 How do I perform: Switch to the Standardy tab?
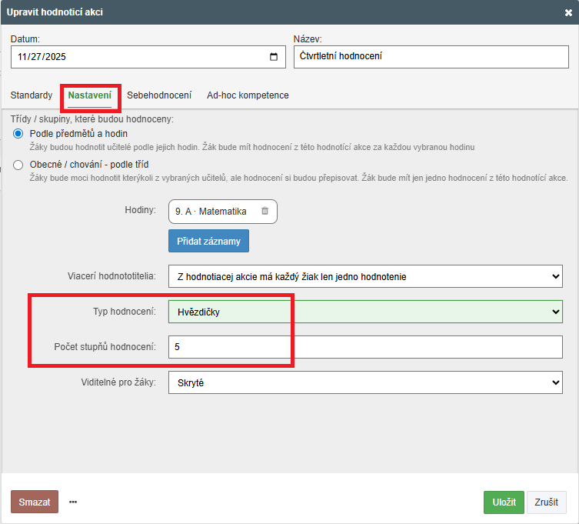click(32, 95)
